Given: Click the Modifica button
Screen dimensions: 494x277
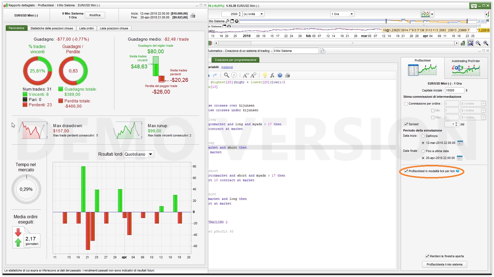Looking at the screenshot, I should 95,15.
